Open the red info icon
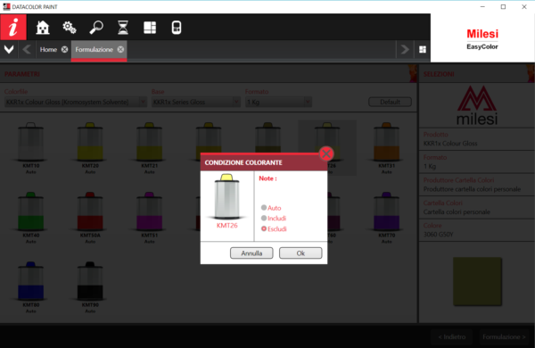 pyautogui.click(x=13, y=27)
